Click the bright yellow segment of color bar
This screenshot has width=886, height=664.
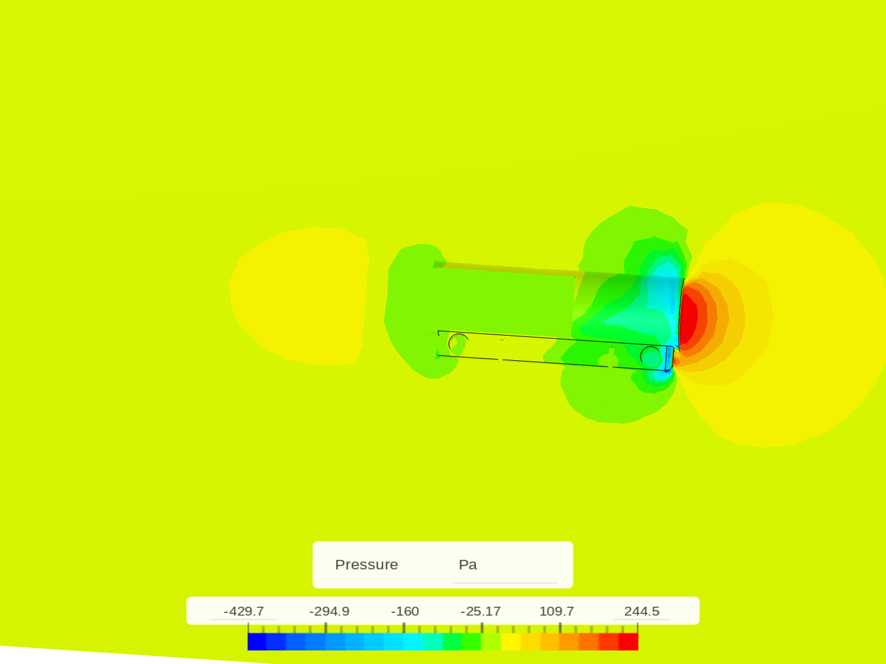[x=511, y=642]
